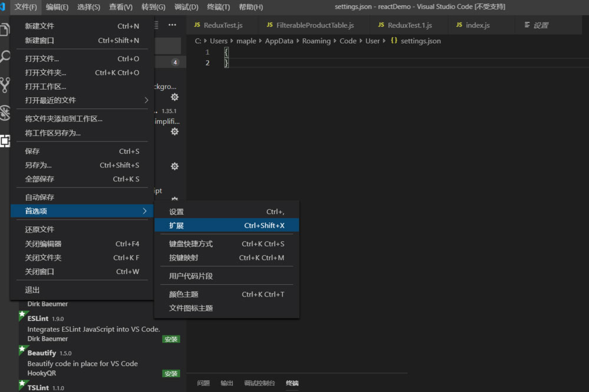Select the Debug icon in the sidebar
Viewport: 589px width, 392px height.
coord(6,112)
